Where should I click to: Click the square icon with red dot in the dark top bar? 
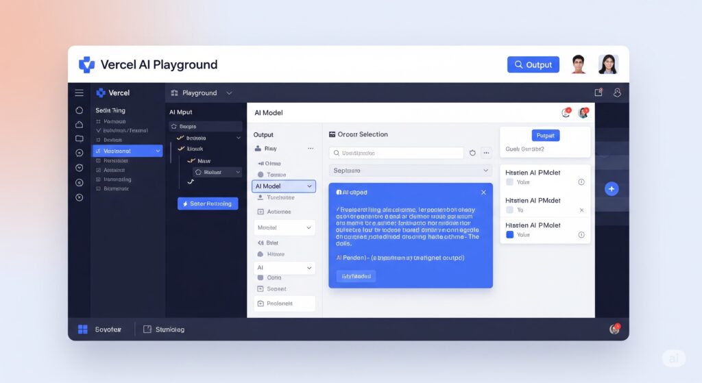[x=598, y=92]
